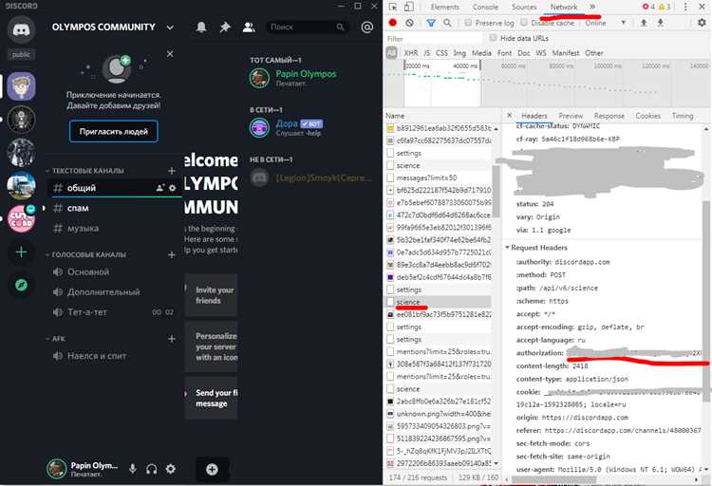Open Discord home via the logo icon
The image size is (712, 486).
tap(21, 30)
